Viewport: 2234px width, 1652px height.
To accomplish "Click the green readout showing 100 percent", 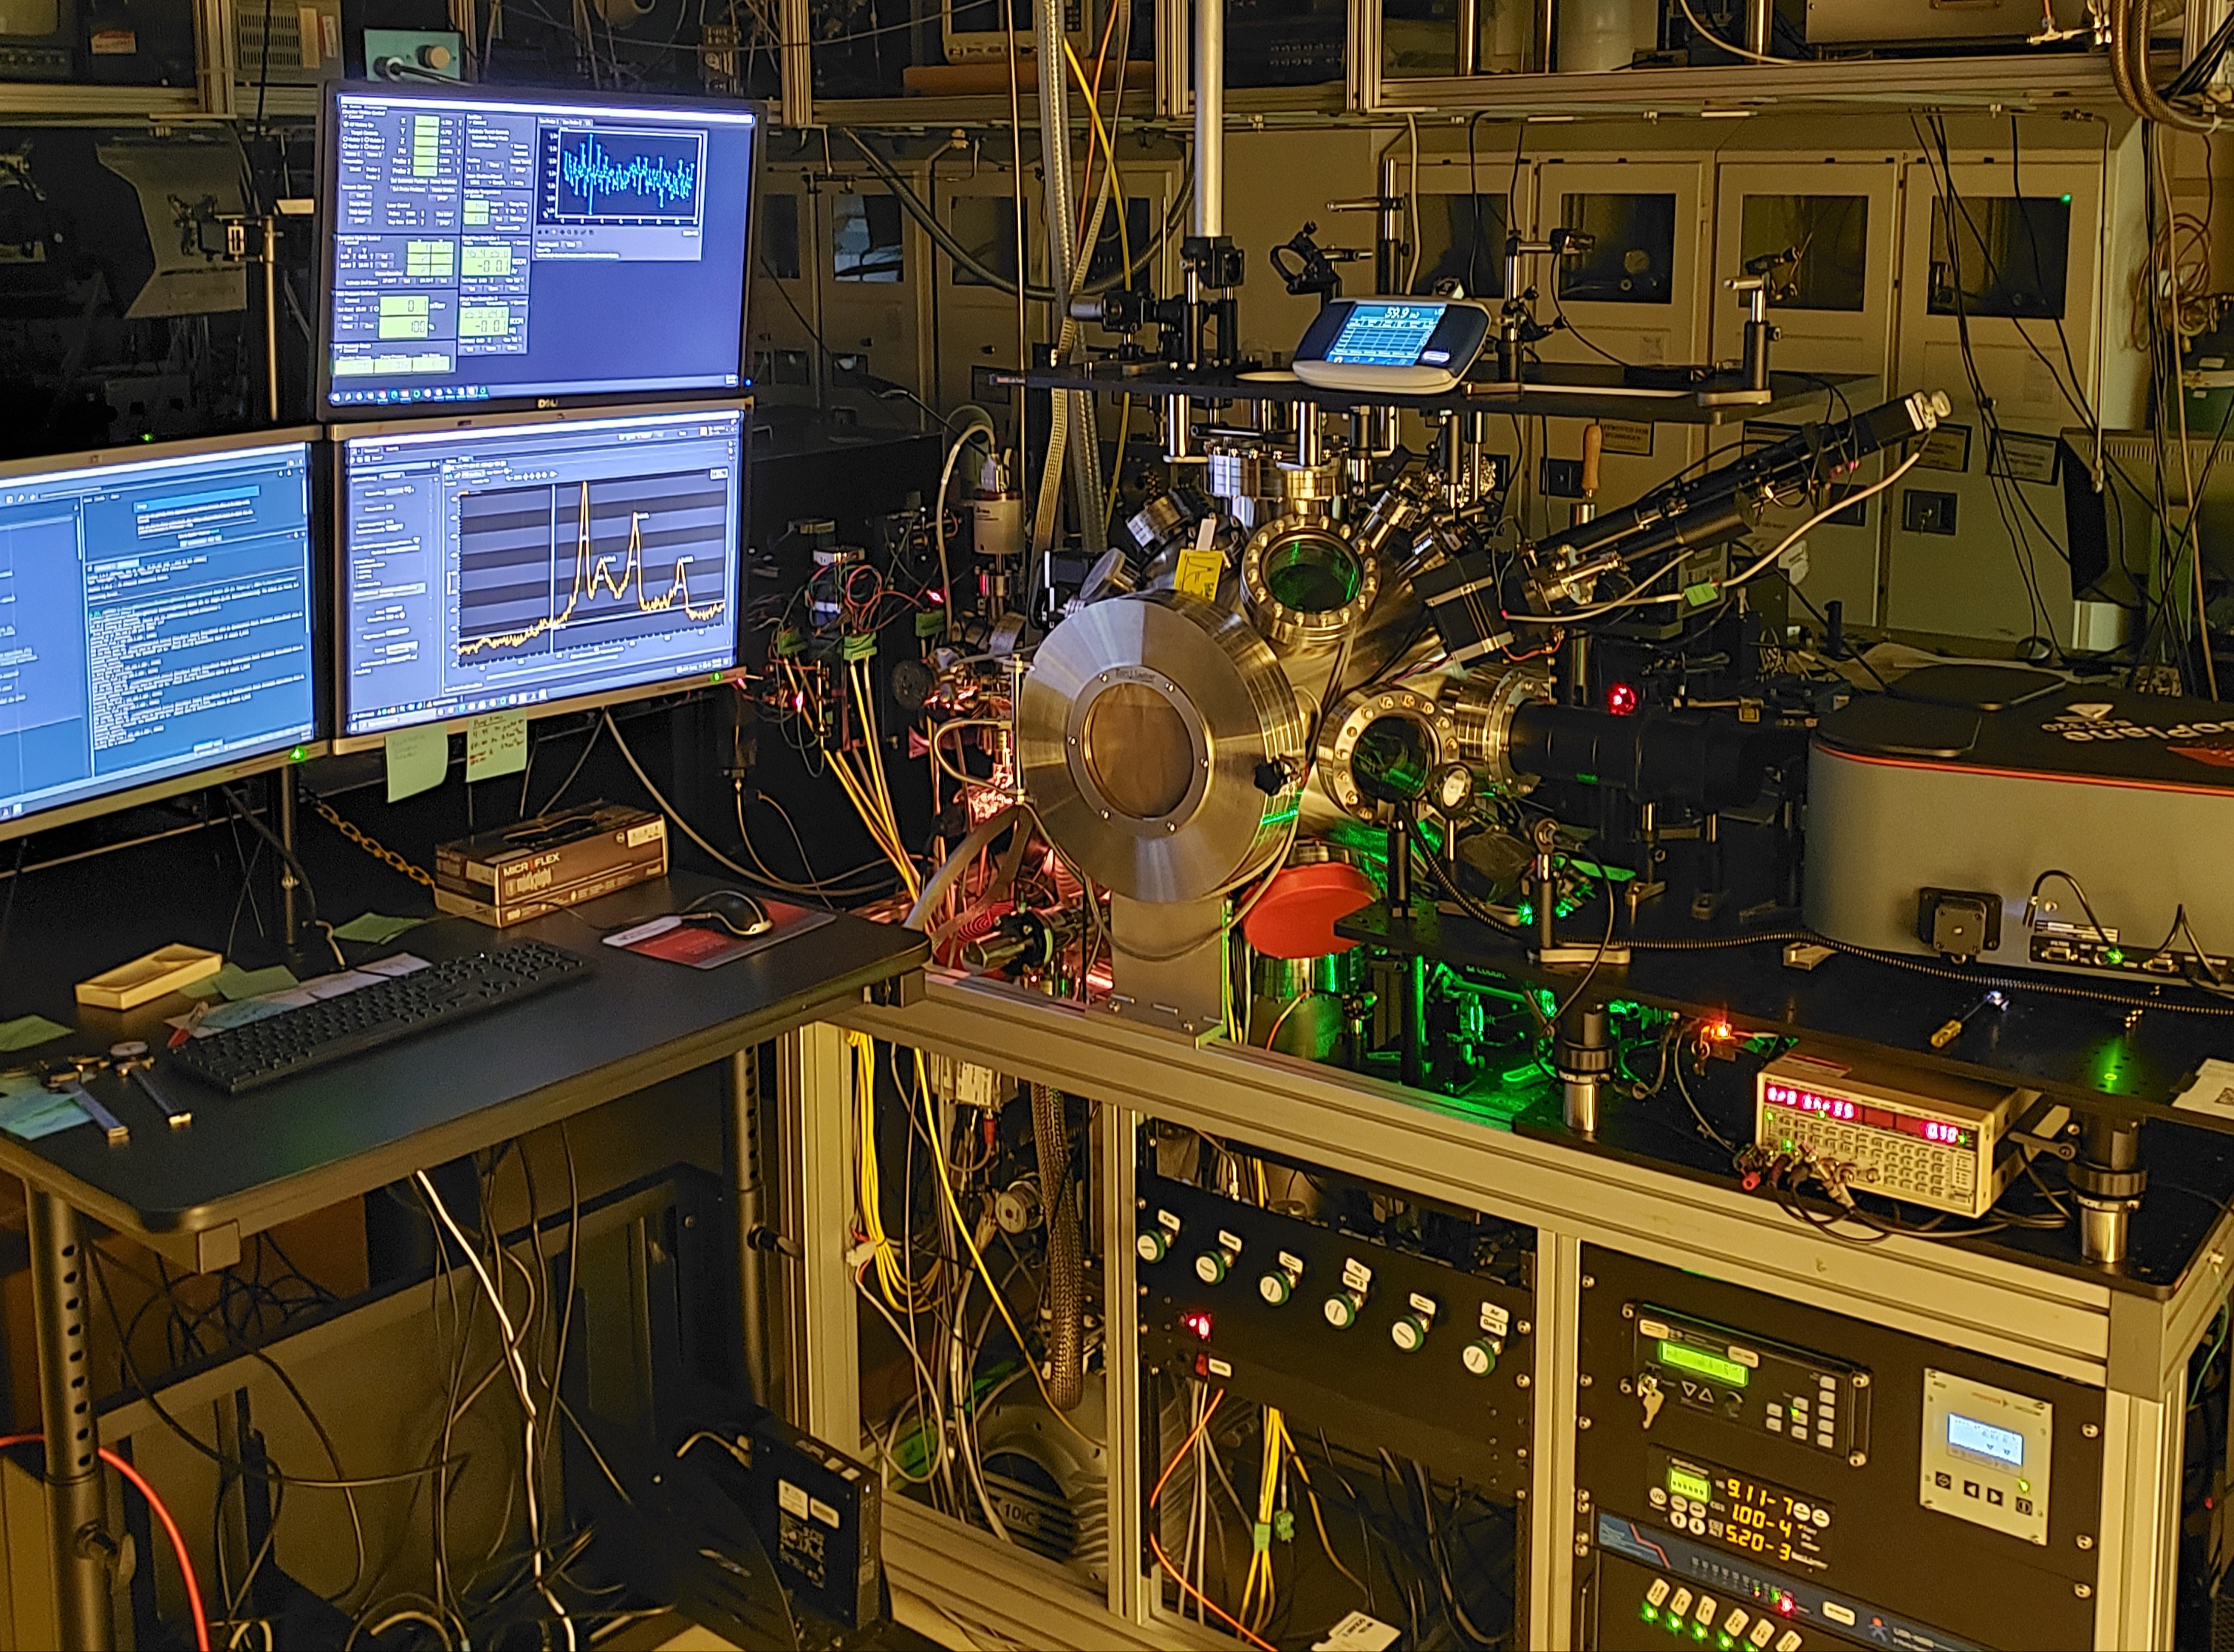I will tap(404, 328).
